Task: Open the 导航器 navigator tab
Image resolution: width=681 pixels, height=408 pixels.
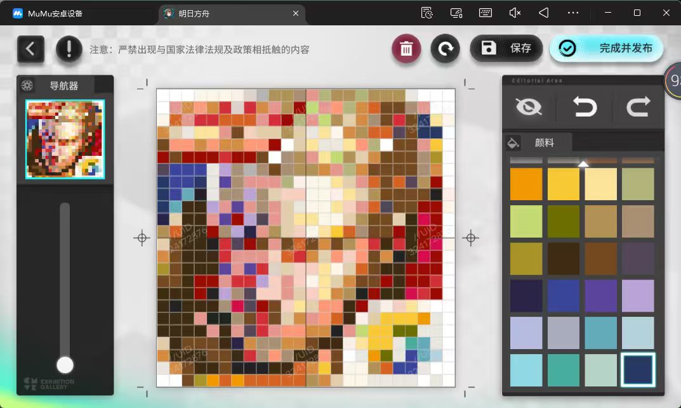Action: coord(56,86)
